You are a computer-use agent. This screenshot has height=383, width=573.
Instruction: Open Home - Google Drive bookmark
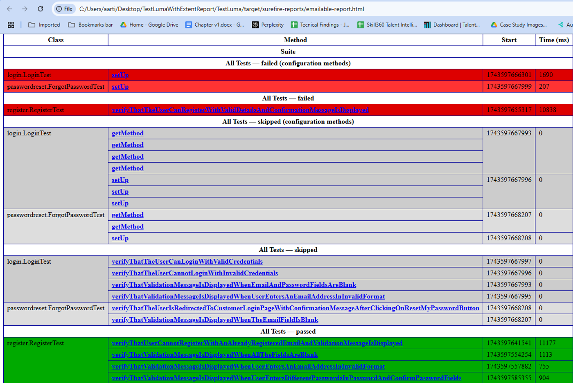pyautogui.click(x=149, y=25)
